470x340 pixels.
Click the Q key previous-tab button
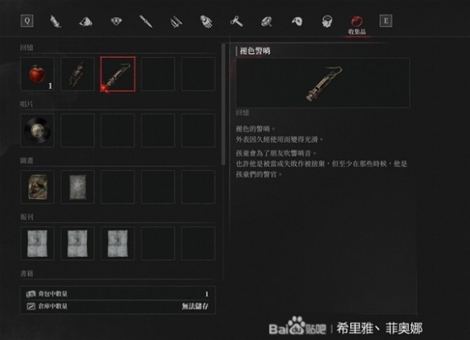pyautogui.click(x=27, y=21)
